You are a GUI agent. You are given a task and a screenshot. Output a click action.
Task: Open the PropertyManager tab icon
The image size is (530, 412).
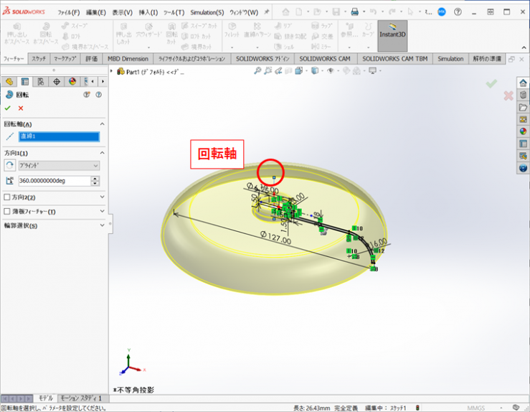25,82
